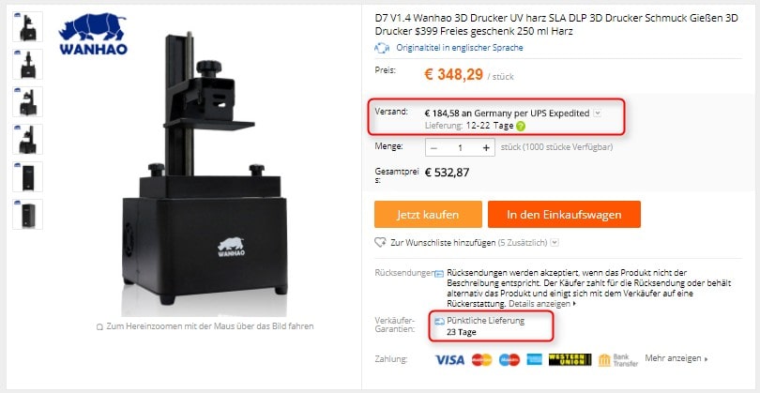Open the UPS Expedited shipping dropdown

[x=597, y=113]
